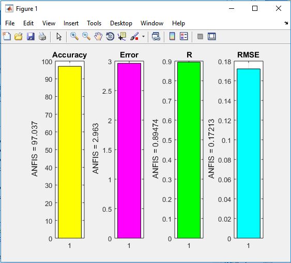Toggle the Data Cursor tool

[122, 36]
